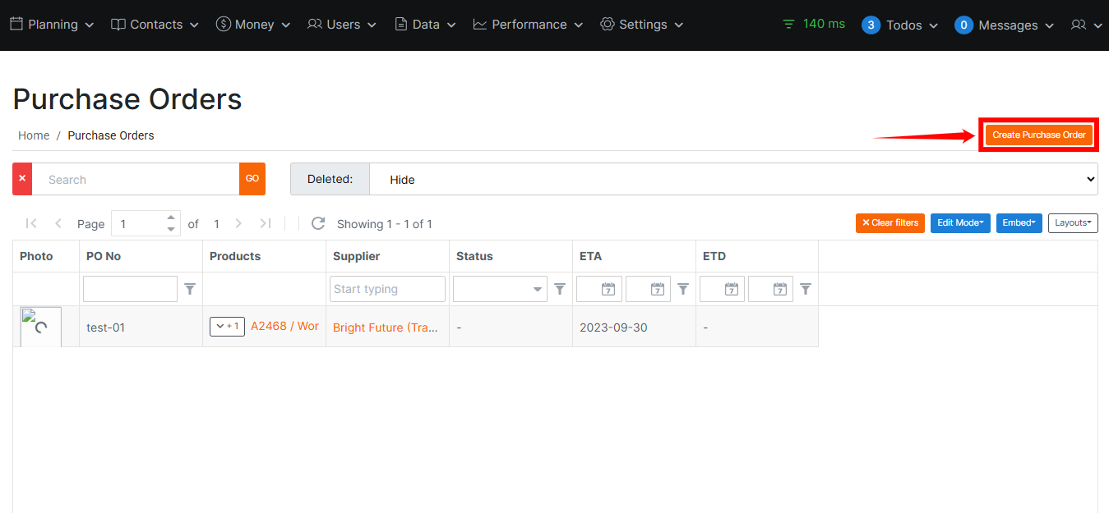This screenshot has height=513, width=1109.
Task: Open the Planning menu
Action: click(x=51, y=24)
